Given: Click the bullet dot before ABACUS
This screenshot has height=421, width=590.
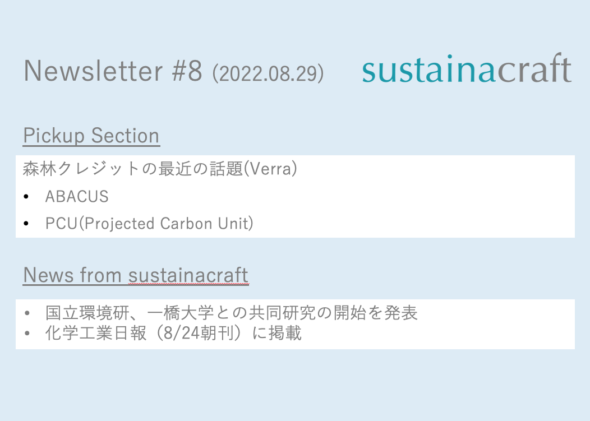Looking at the screenshot, I should point(26,197).
